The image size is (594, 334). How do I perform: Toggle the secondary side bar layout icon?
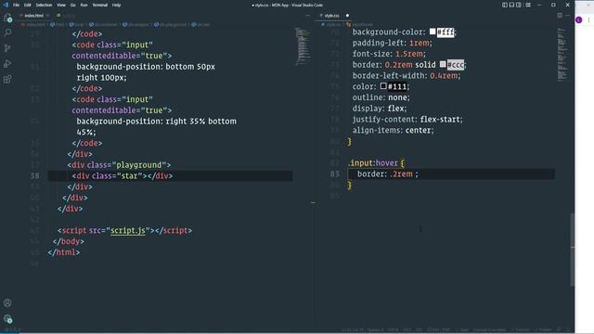pos(519,5)
